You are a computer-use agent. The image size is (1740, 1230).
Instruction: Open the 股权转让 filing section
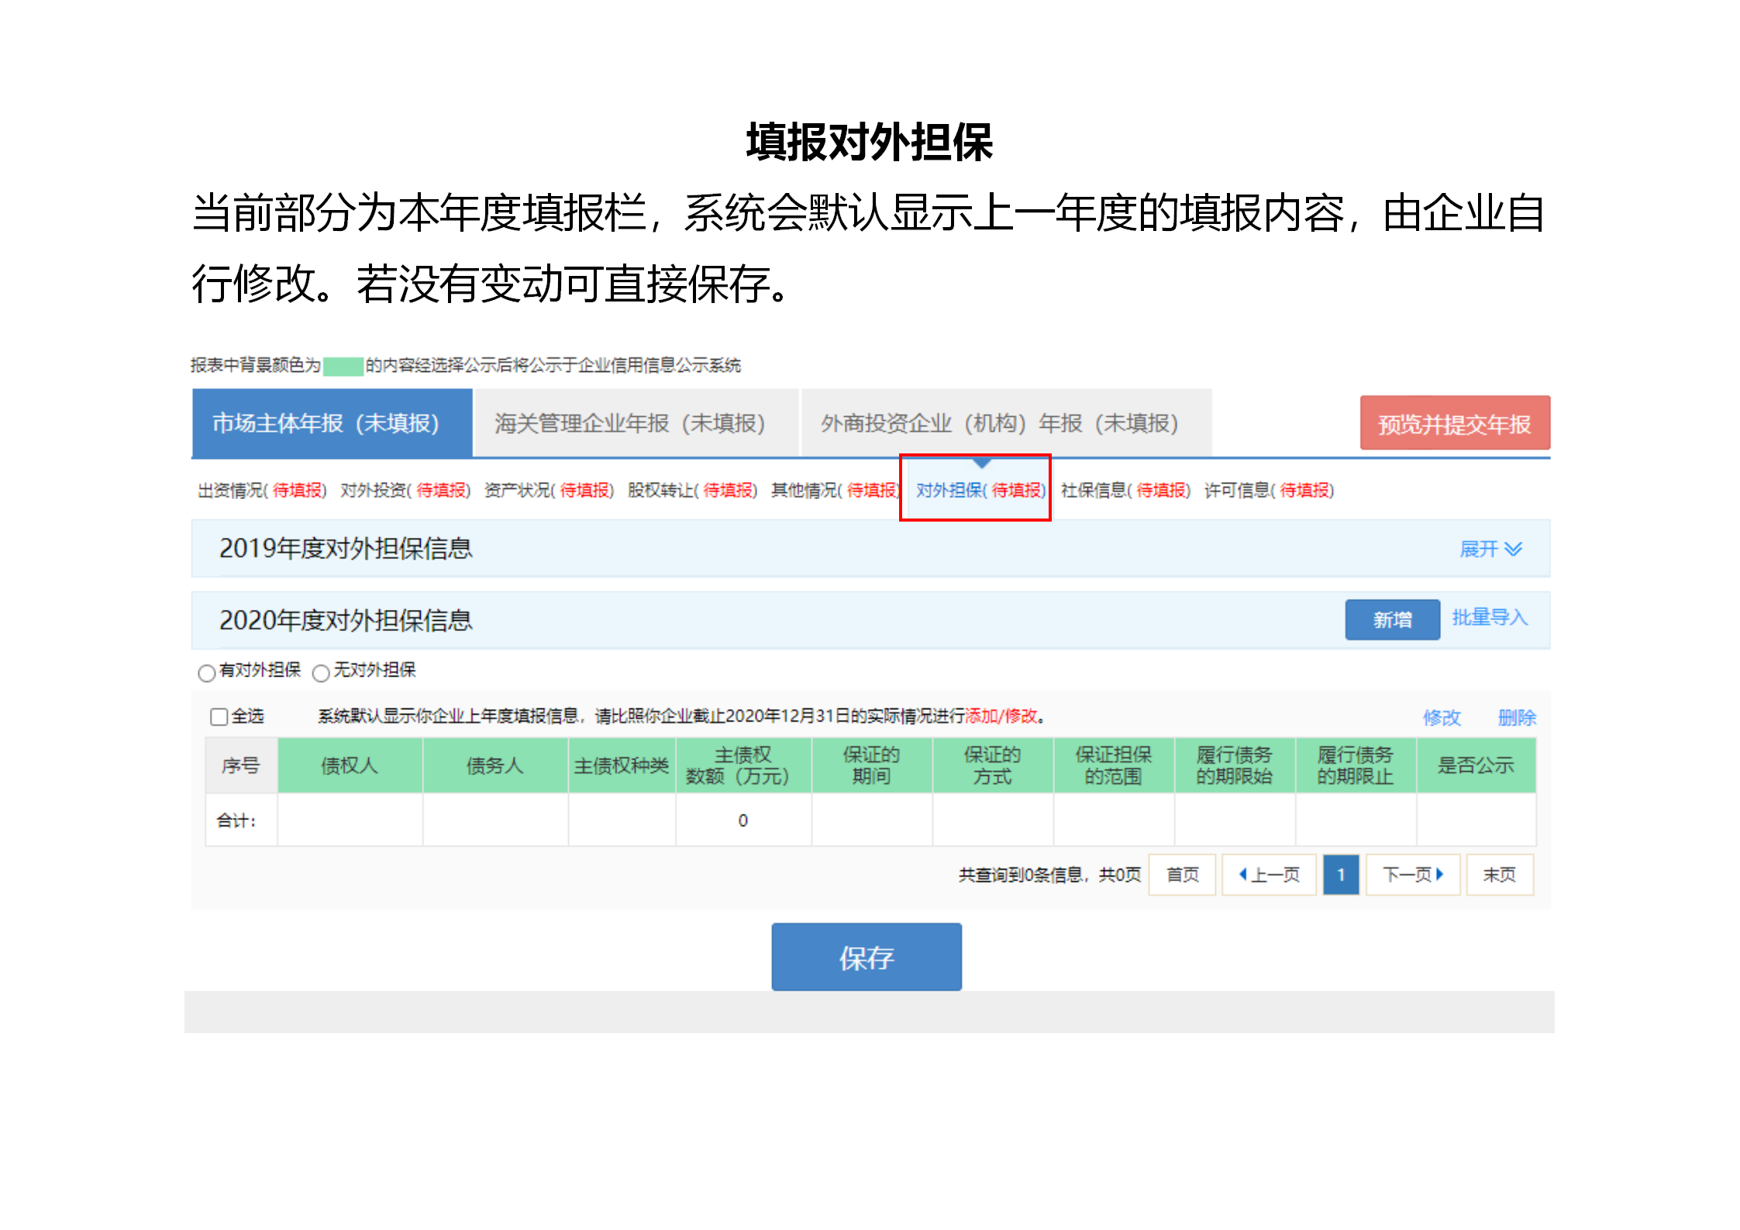pos(692,491)
